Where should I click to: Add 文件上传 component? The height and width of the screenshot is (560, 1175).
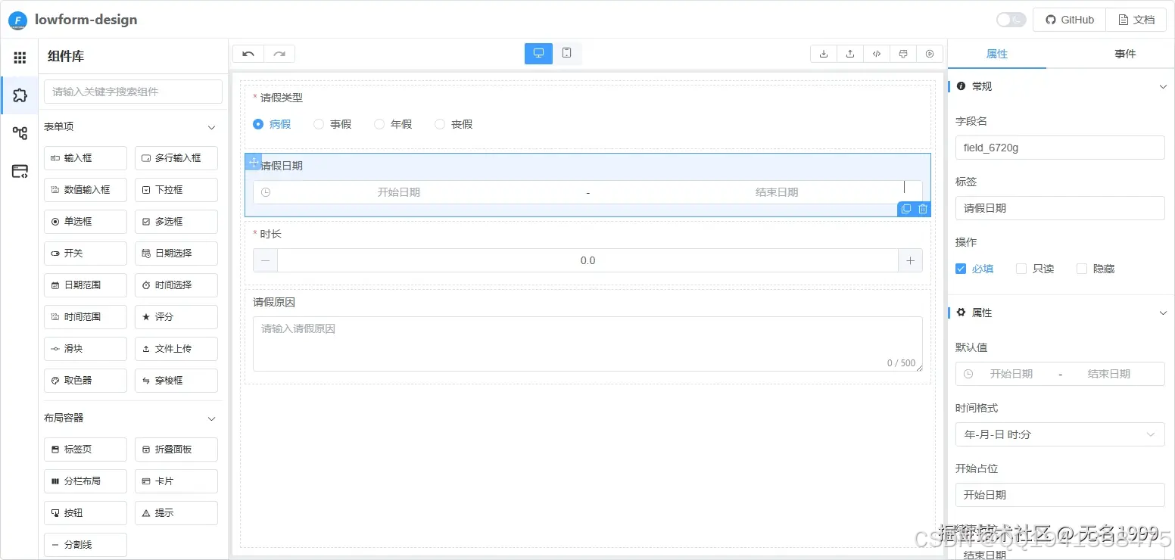pos(176,349)
